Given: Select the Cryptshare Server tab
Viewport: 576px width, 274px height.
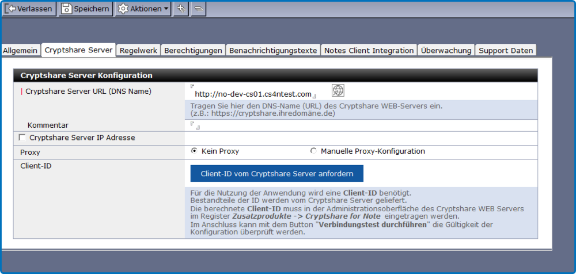Looking at the screenshot, I should (x=78, y=50).
